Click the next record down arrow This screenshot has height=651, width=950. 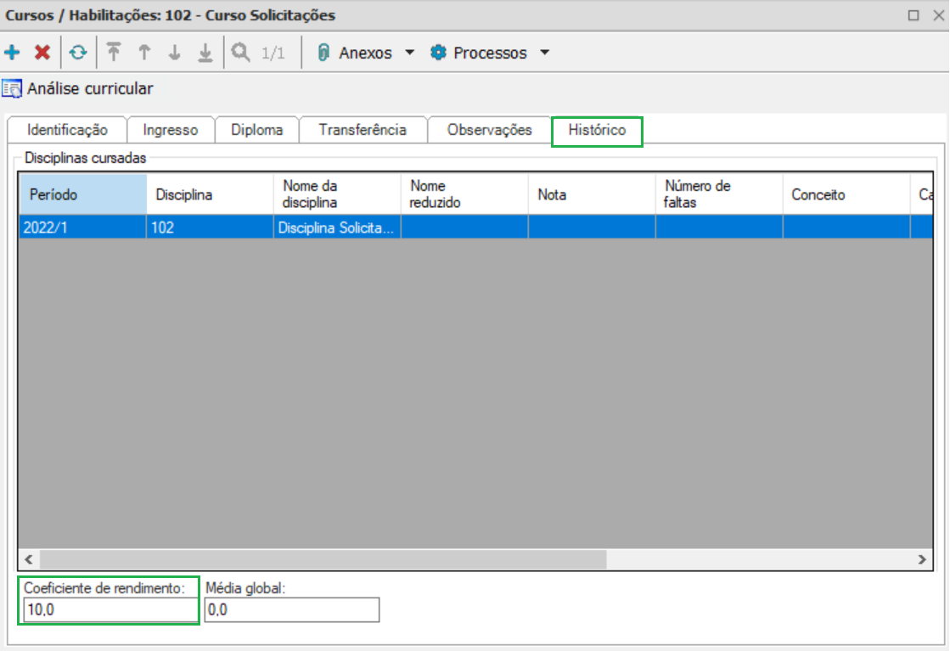coord(175,53)
